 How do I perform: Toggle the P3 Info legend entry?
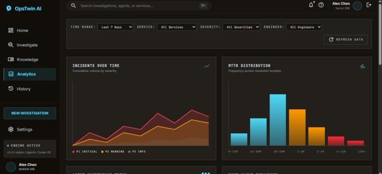point(137,152)
